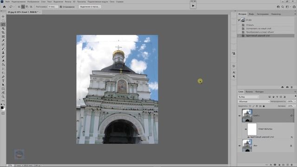Click the Home icon in the options bar
The height and width of the screenshot is (167, 297).
pos(4,6)
